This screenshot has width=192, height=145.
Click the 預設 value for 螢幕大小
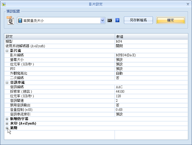pyautogui.click(x=119, y=60)
